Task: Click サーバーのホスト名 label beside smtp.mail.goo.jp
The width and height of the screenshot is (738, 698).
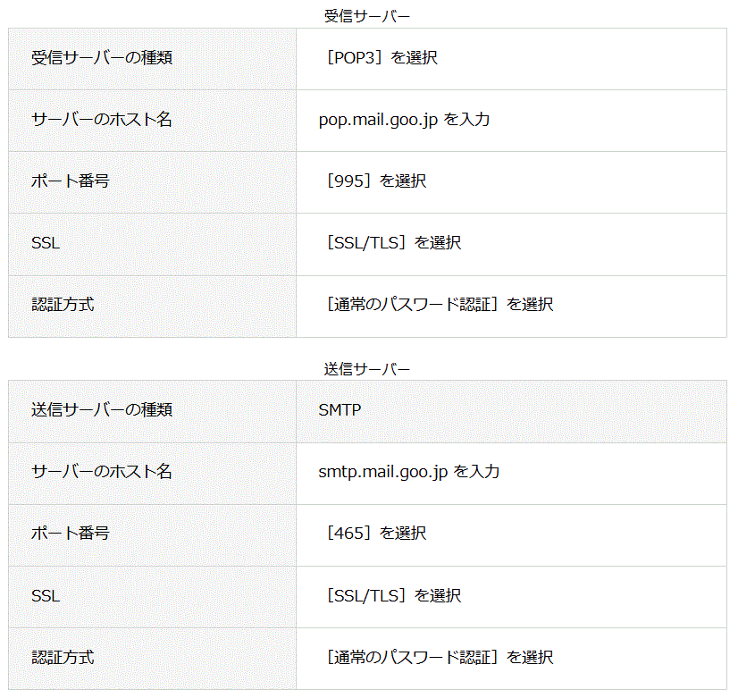Action: (x=102, y=472)
